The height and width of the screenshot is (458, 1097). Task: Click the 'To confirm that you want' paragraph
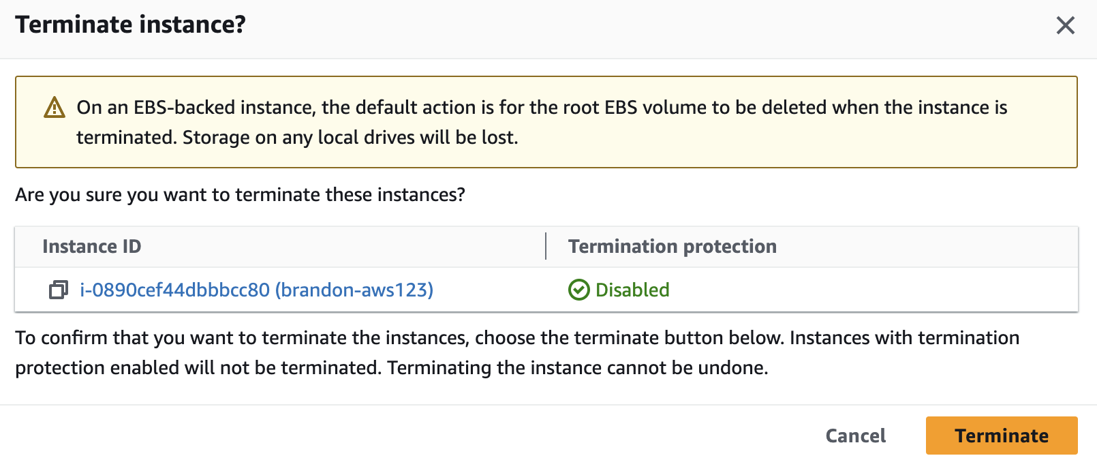(517, 353)
